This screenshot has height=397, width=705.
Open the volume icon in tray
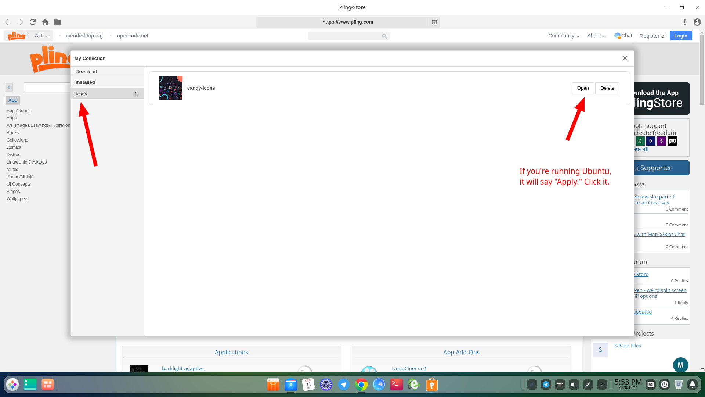tap(574, 385)
